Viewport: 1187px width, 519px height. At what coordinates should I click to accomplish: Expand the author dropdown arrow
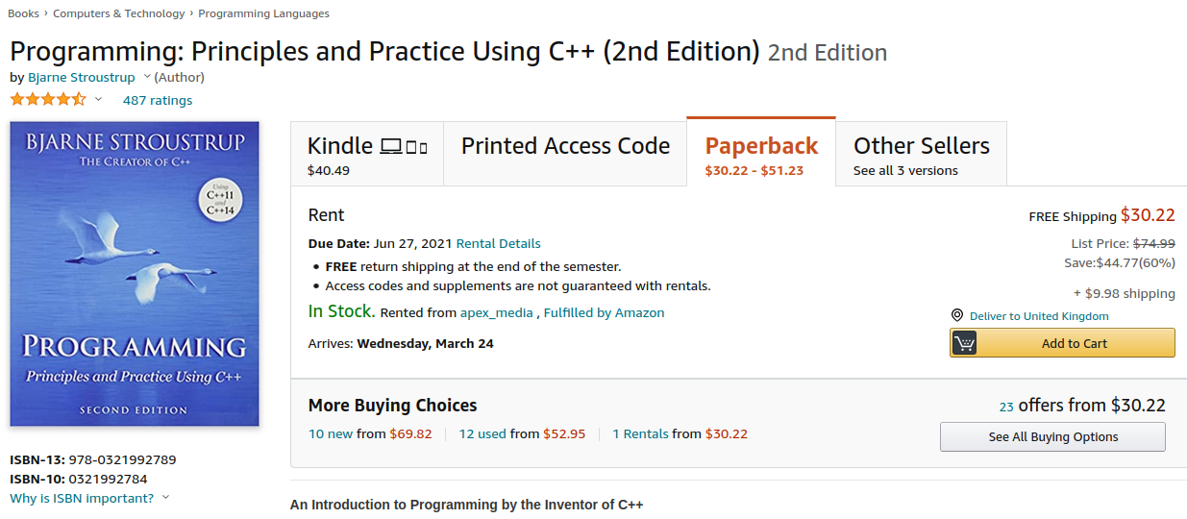coord(147,77)
